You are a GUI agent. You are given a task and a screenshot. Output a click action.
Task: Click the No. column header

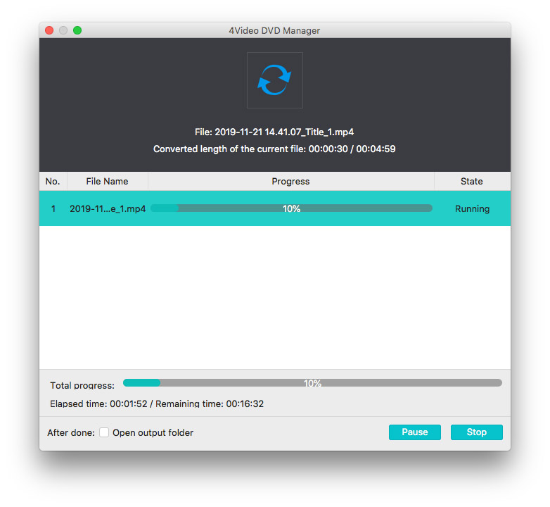pyautogui.click(x=53, y=181)
